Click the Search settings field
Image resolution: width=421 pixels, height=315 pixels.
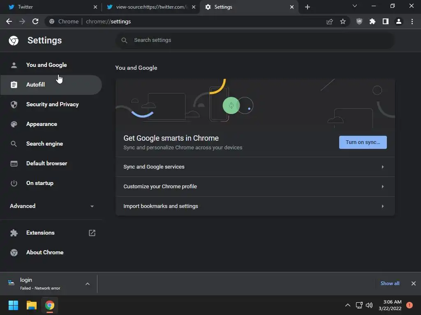[x=255, y=40]
